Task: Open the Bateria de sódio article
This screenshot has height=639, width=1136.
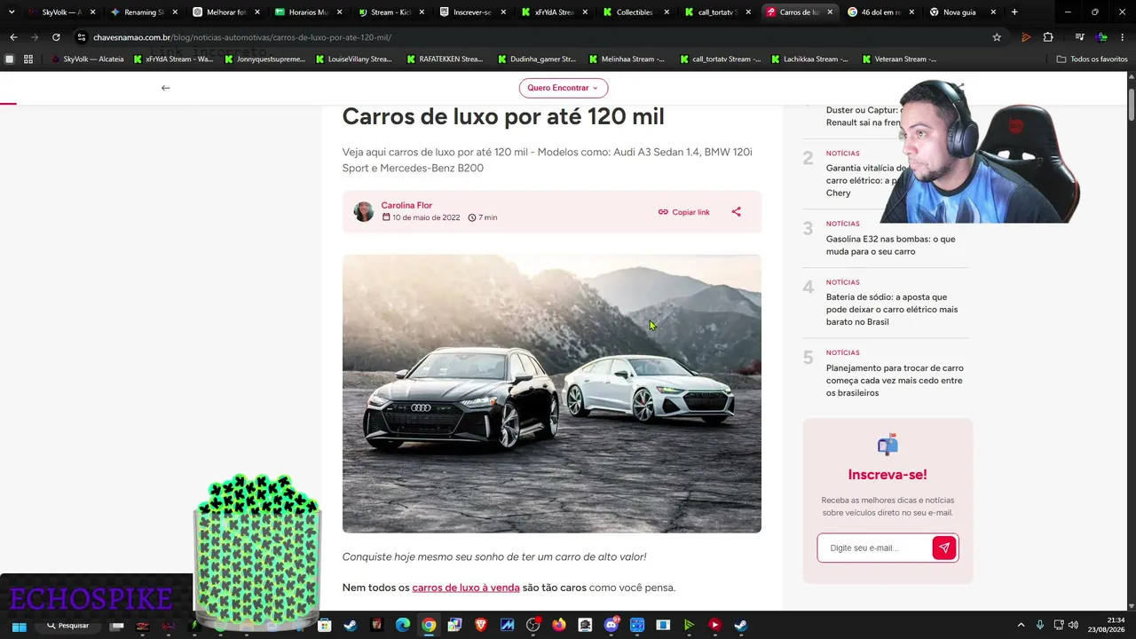Action: click(892, 309)
